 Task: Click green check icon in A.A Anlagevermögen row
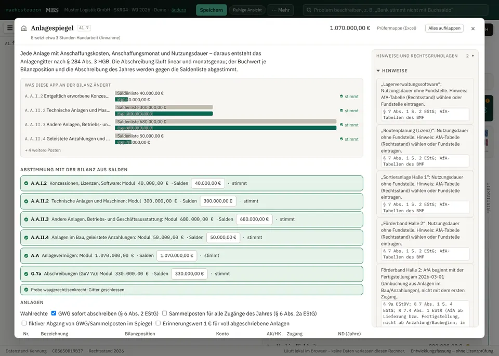click(26, 255)
